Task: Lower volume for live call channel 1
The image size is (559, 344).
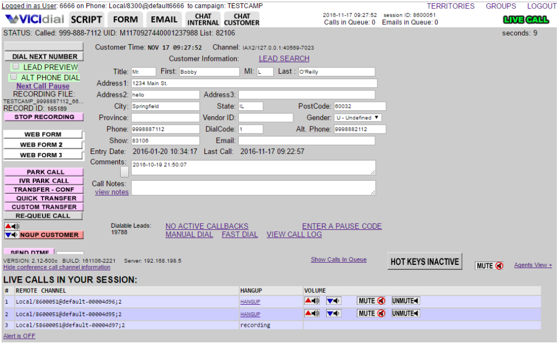Action: (334, 300)
